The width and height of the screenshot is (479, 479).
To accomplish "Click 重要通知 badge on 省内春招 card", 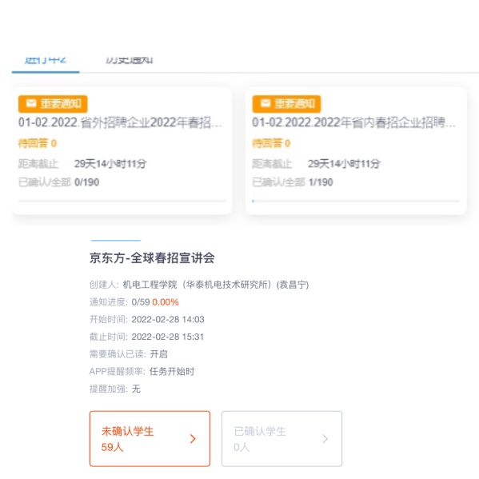I will [286, 104].
